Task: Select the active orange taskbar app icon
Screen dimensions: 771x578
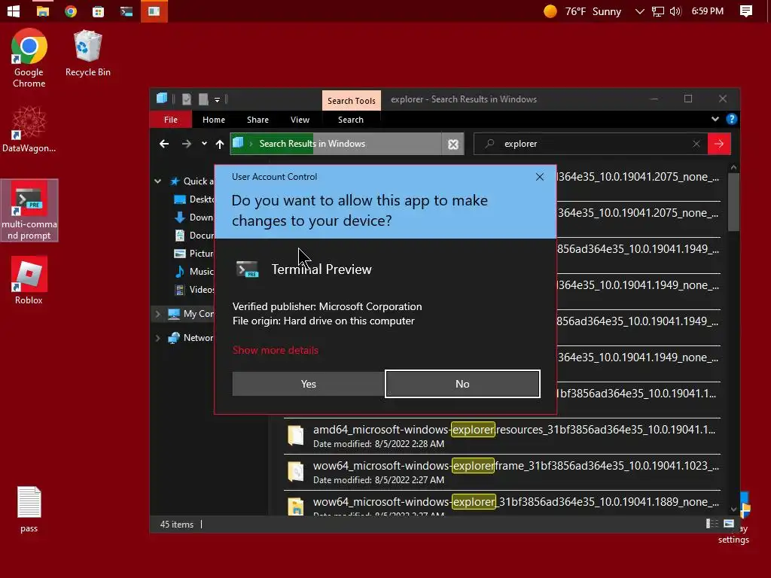Action: [154, 11]
